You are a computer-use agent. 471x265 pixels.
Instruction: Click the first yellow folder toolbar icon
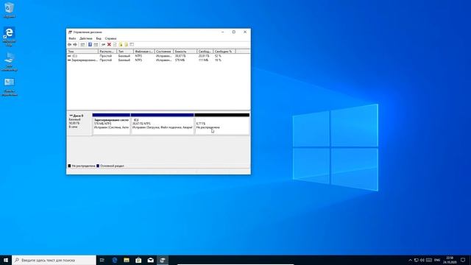[x=121, y=44]
